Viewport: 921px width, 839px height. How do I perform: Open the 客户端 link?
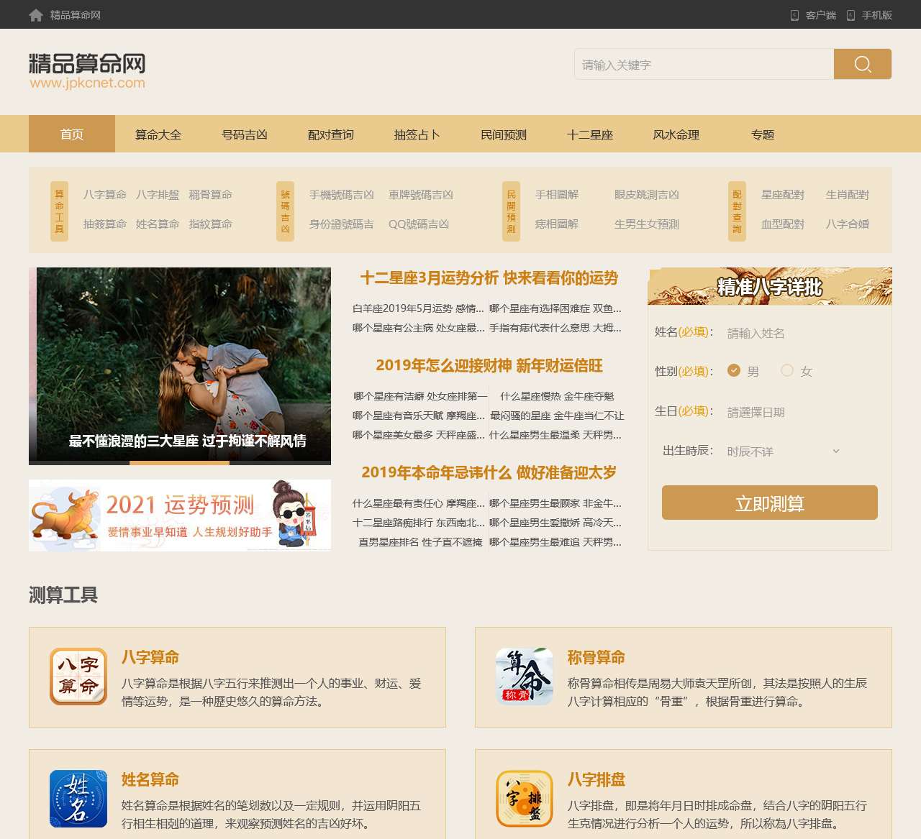(x=821, y=15)
